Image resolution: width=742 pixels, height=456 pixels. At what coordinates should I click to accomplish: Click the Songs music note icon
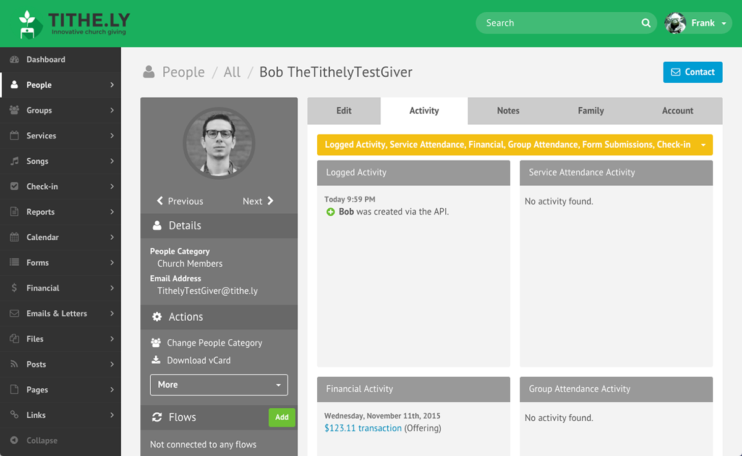point(13,161)
